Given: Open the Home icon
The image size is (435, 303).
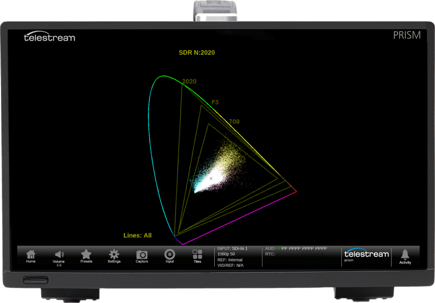Looking at the screenshot, I should coord(31,256).
